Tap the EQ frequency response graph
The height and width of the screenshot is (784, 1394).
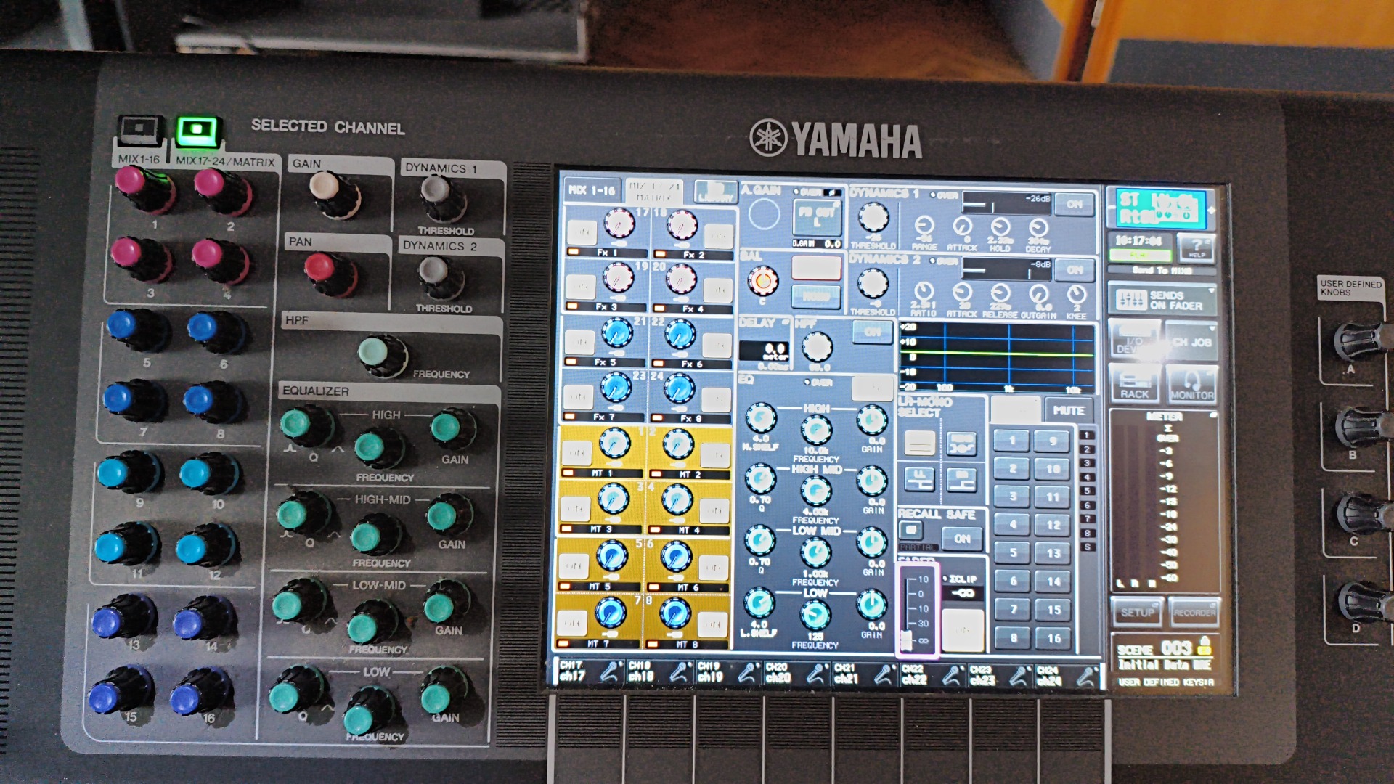pos(996,356)
